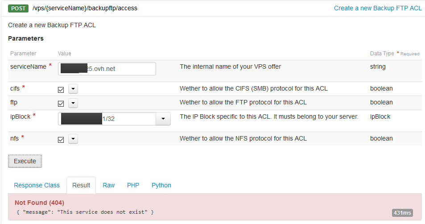Open the cifs value dropdown arrow

(73, 89)
